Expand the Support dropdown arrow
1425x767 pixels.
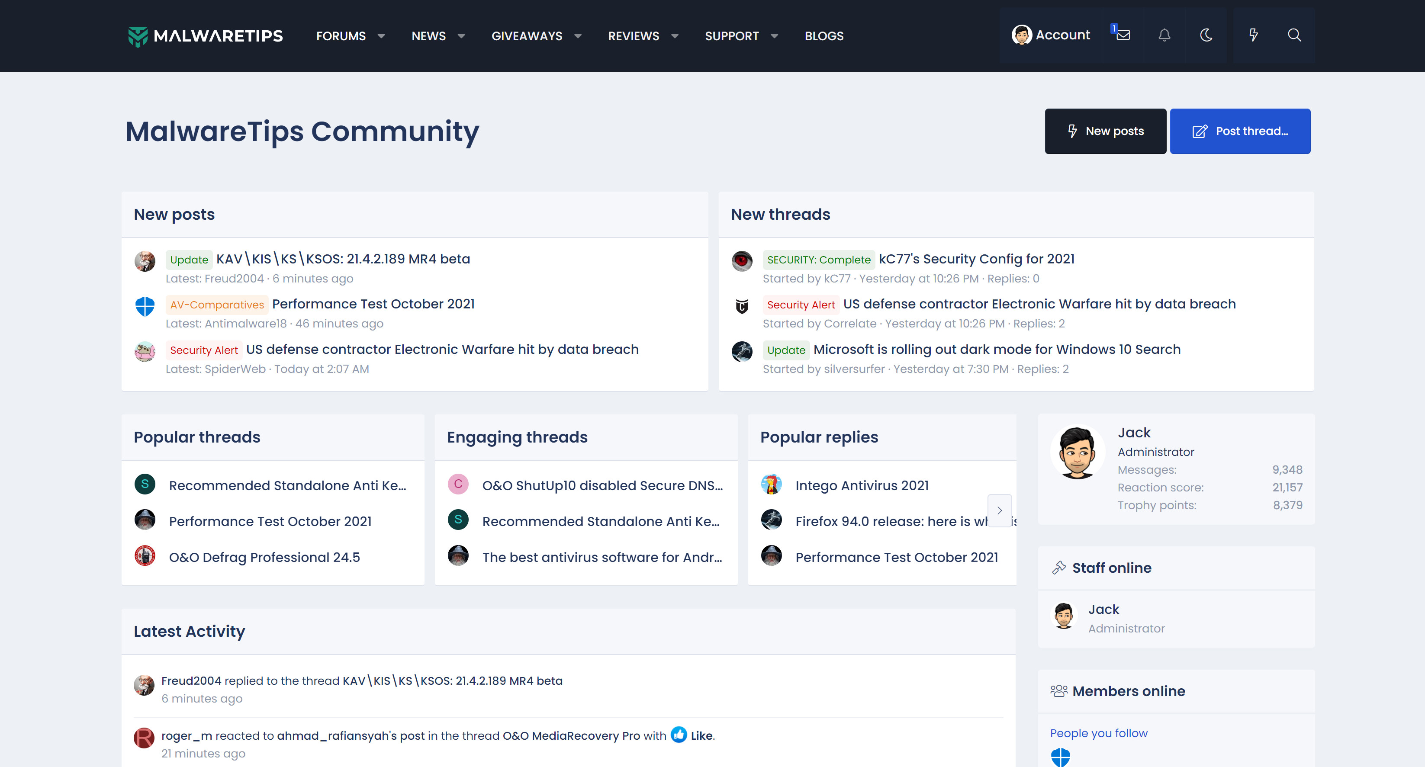(x=774, y=36)
